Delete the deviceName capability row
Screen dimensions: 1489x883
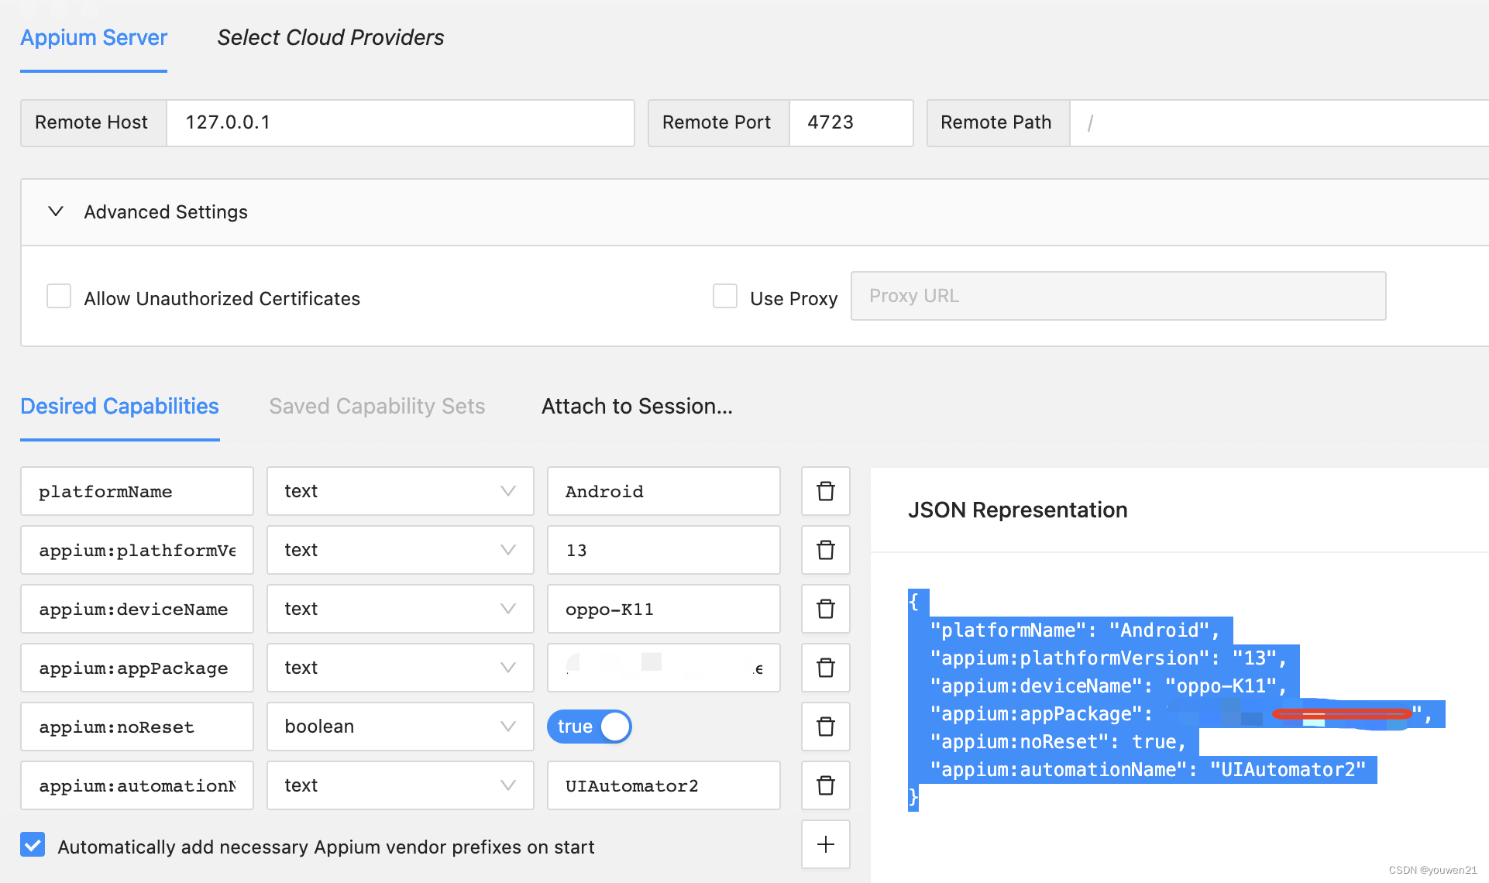pyautogui.click(x=825, y=609)
